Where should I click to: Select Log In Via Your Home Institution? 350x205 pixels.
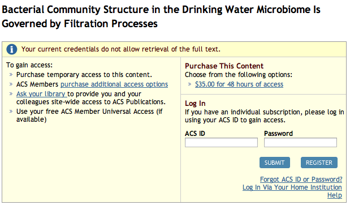[x=292, y=187]
